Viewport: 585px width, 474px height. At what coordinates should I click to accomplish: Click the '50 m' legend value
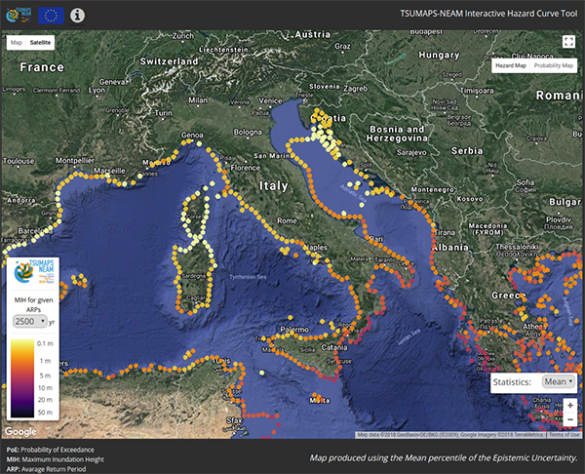coord(45,412)
